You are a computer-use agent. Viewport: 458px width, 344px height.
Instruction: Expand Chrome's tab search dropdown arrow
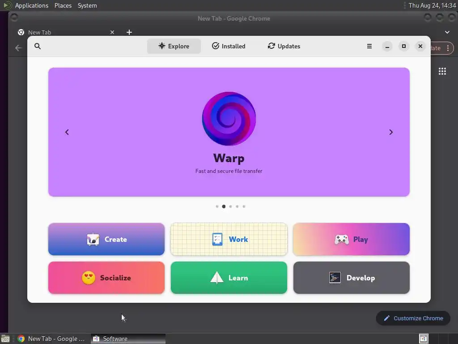point(447,32)
